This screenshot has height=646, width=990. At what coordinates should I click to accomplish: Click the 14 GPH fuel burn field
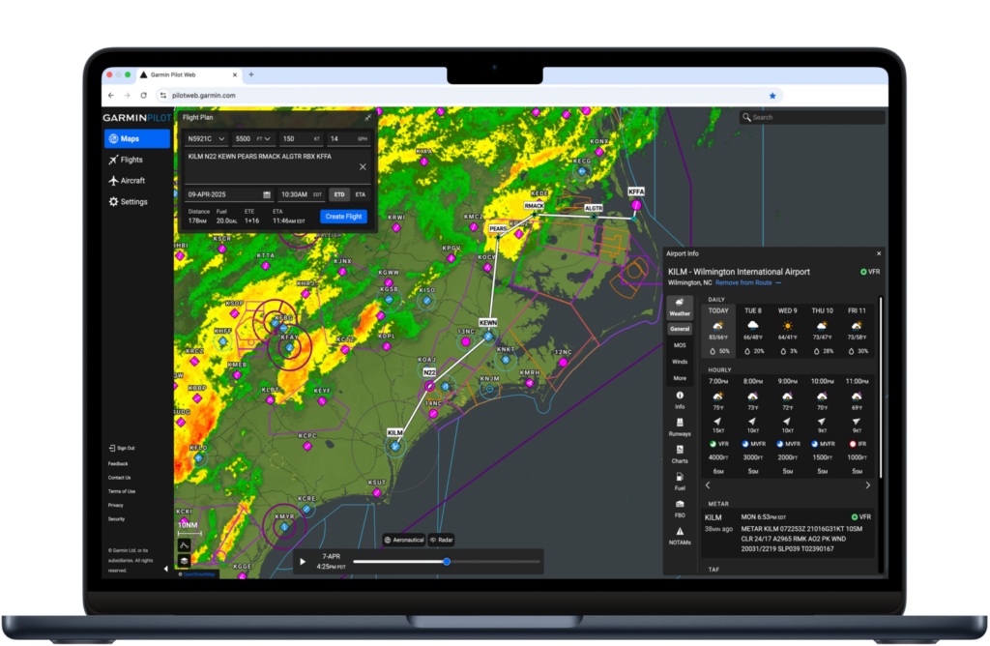(x=348, y=139)
